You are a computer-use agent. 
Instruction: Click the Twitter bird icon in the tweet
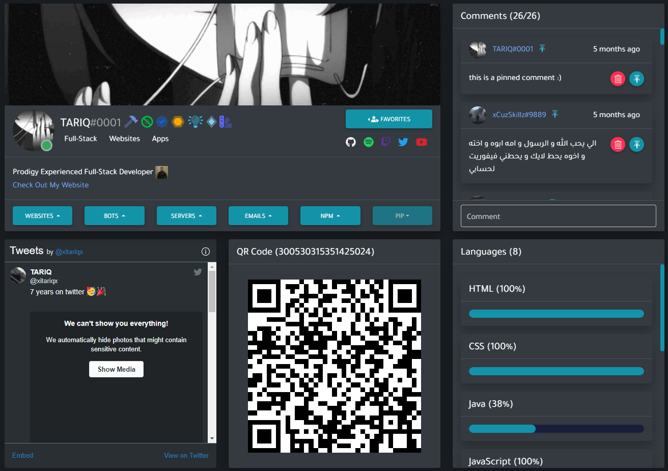coord(198,272)
